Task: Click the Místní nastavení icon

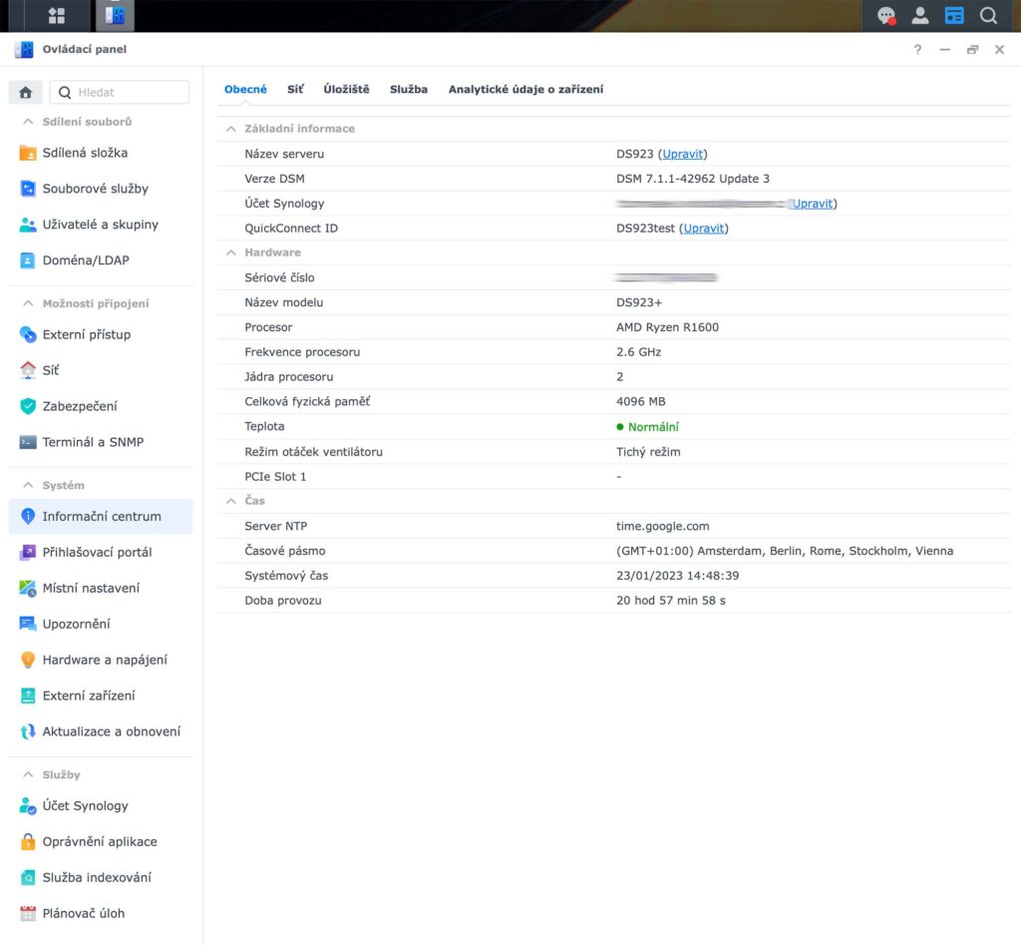Action: click(27, 589)
